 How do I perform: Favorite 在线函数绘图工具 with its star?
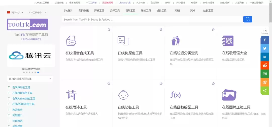tap(213, 84)
